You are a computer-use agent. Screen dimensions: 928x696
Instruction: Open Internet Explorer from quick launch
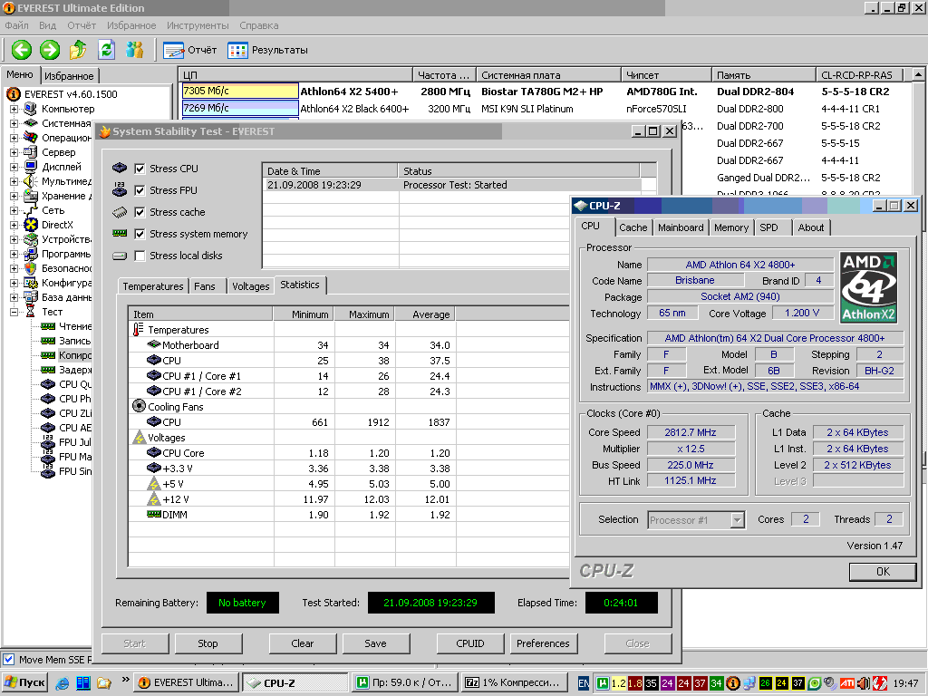coord(63,683)
